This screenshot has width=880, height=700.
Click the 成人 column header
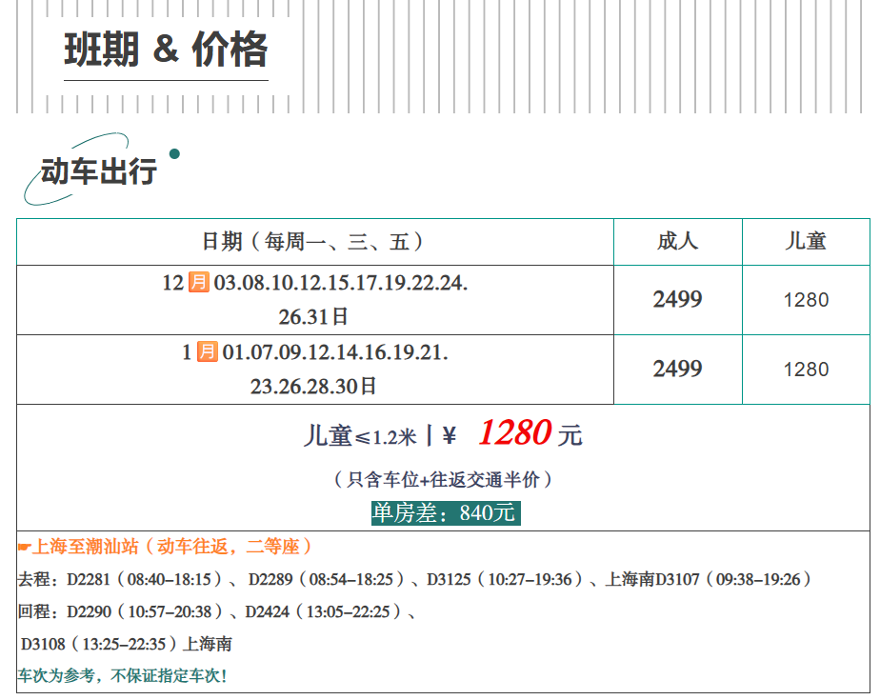coord(677,242)
